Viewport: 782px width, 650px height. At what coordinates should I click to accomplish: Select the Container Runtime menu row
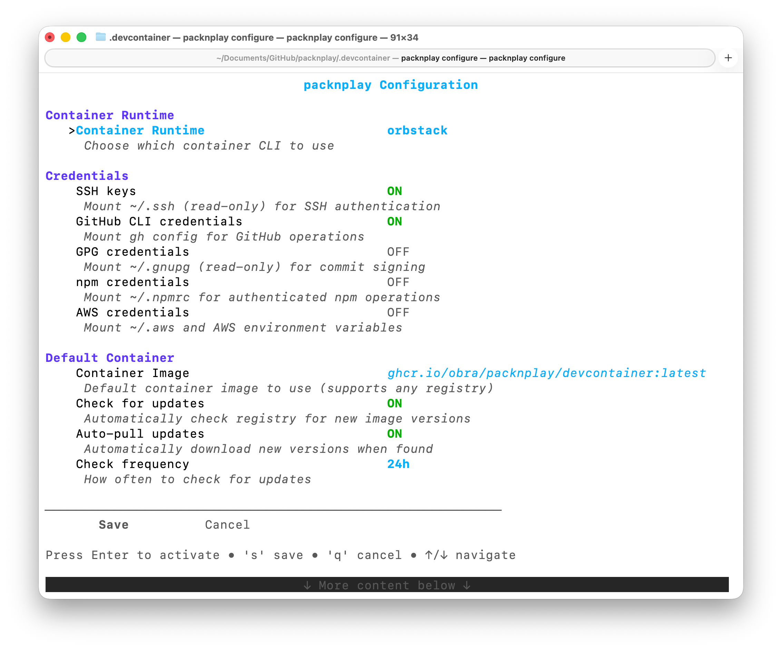coord(140,131)
